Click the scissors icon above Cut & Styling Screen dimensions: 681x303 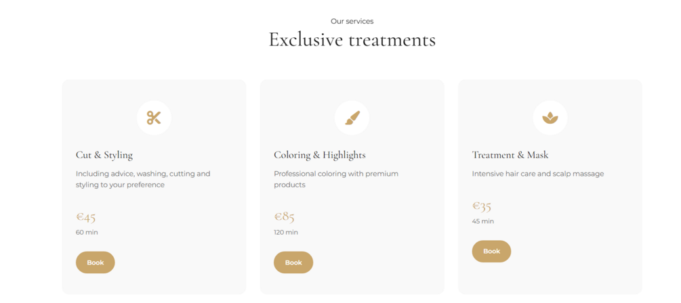tap(154, 118)
